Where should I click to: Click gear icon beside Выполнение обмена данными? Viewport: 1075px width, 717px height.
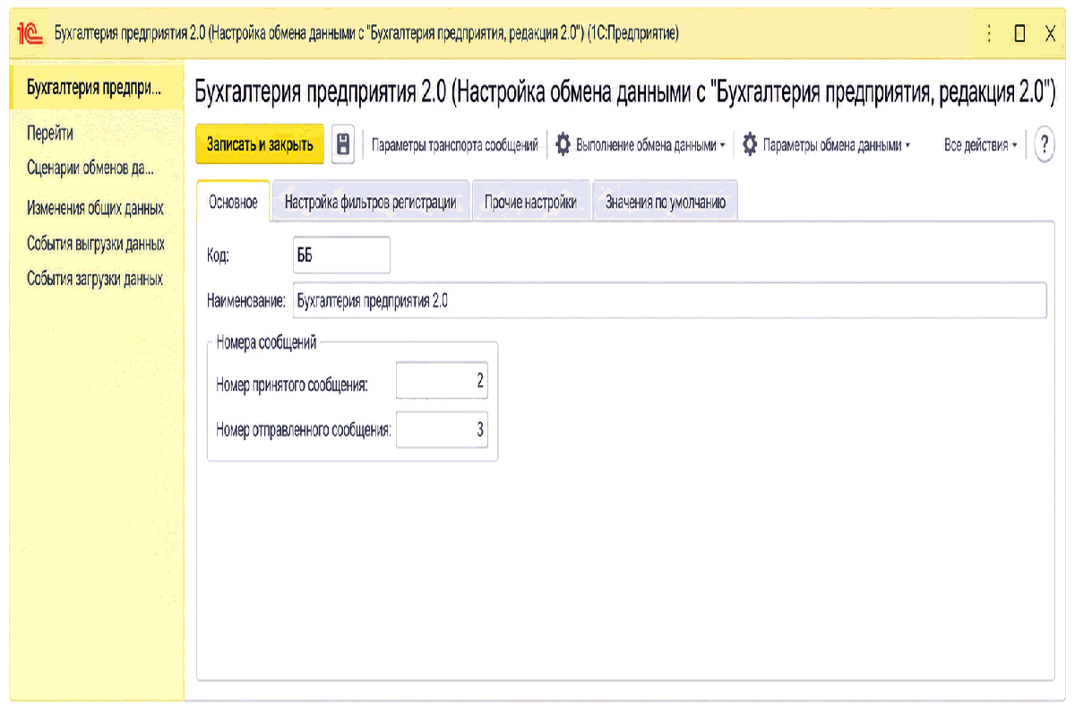pyautogui.click(x=563, y=144)
